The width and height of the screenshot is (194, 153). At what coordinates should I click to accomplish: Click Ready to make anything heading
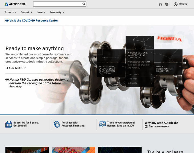click(x=35, y=48)
